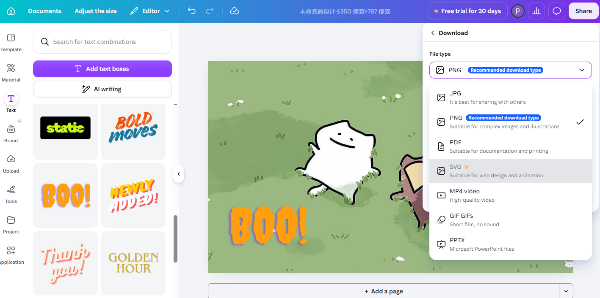600x298 pixels.
Task: Click the Recommended download type badge in field
Action: click(506, 70)
